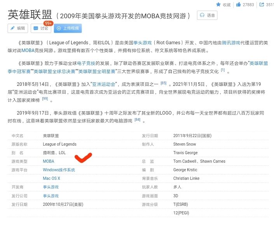Click the share arrow icon
This screenshot has width=274, height=226.
click(262, 4)
